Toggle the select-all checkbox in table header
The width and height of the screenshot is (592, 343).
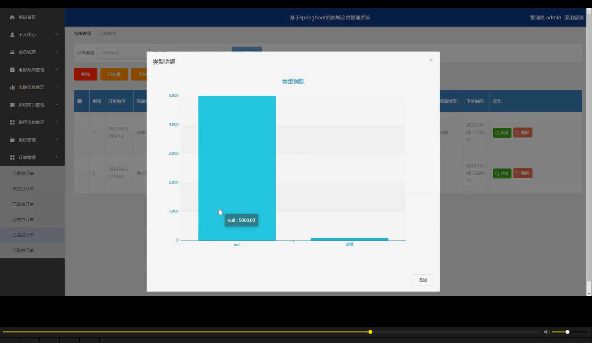tap(80, 101)
